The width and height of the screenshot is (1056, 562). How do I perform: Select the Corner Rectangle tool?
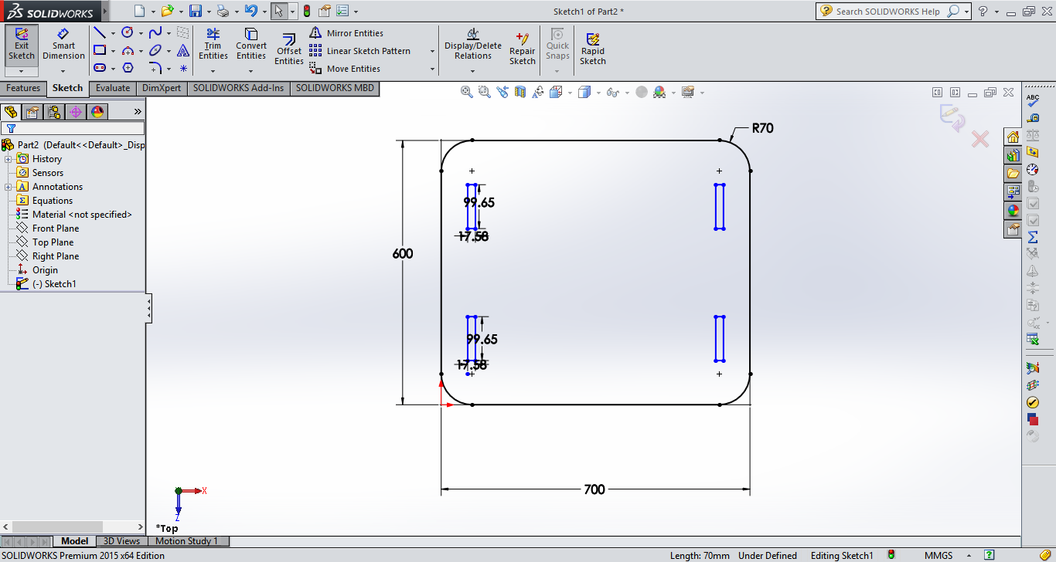[100, 50]
